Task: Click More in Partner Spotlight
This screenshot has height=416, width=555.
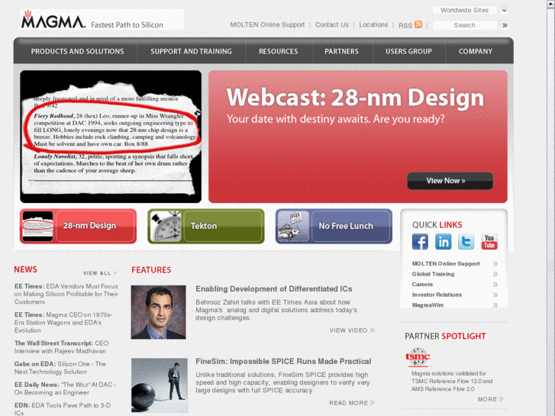Action: click(x=490, y=399)
